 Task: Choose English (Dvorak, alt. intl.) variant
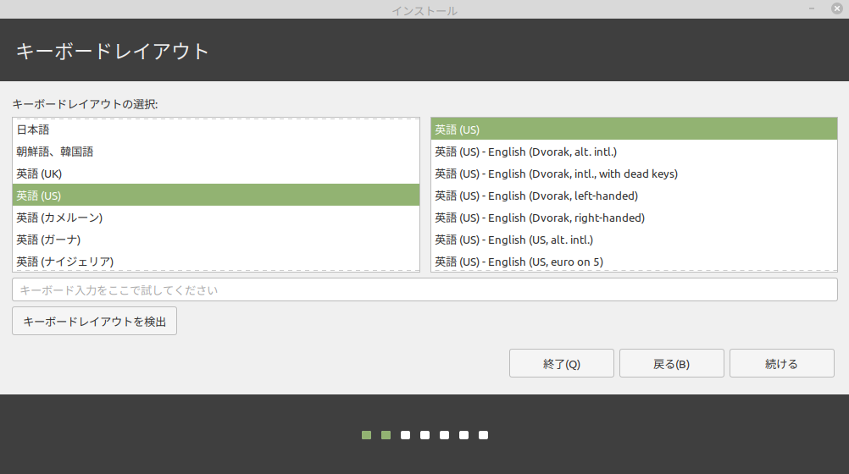coord(634,152)
